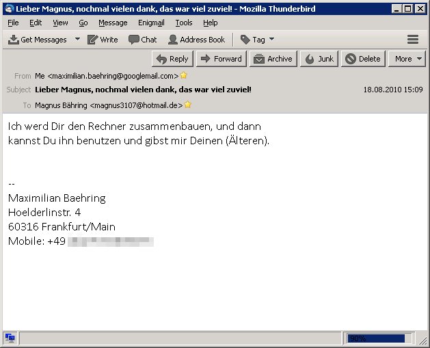
Task: Expand the More actions dropdown
Action: pyautogui.click(x=409, y=59)
